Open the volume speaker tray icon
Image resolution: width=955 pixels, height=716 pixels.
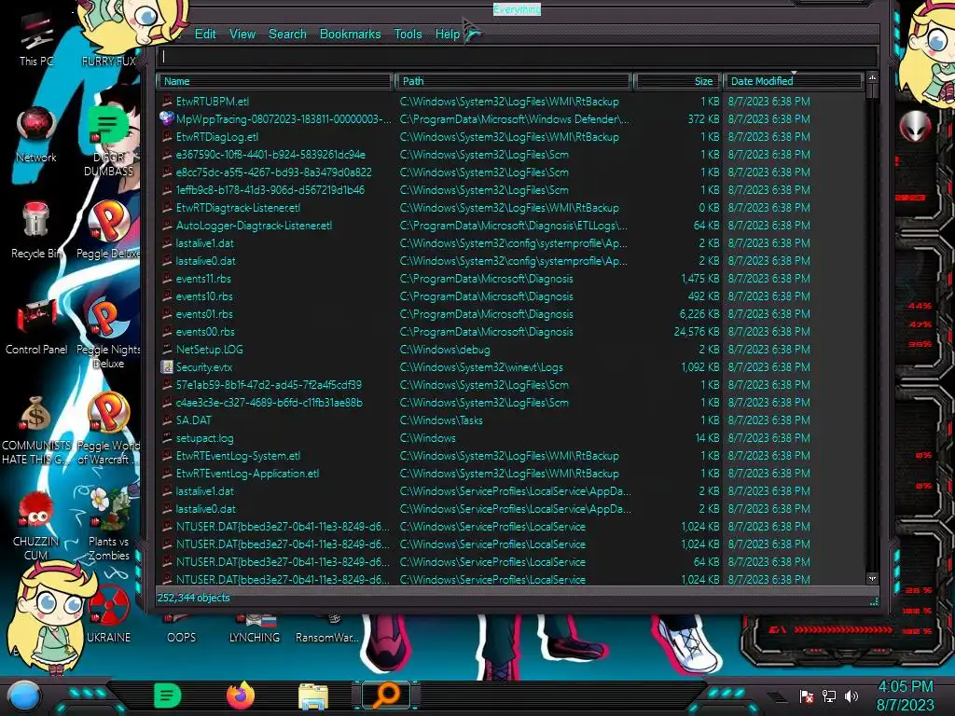tap(851, 696)
